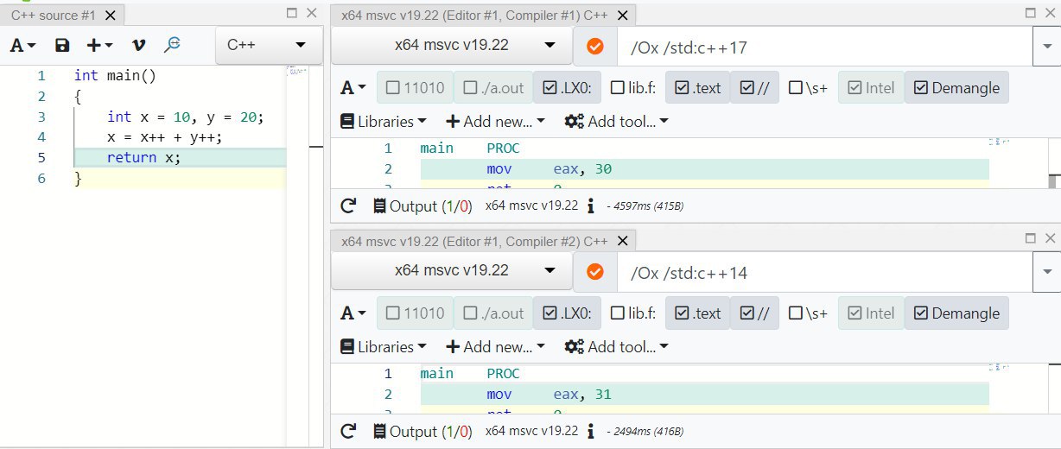Click the CppInsights magnifier icon
This screenshot has width=1061, height=449.
tap(173, 45)
